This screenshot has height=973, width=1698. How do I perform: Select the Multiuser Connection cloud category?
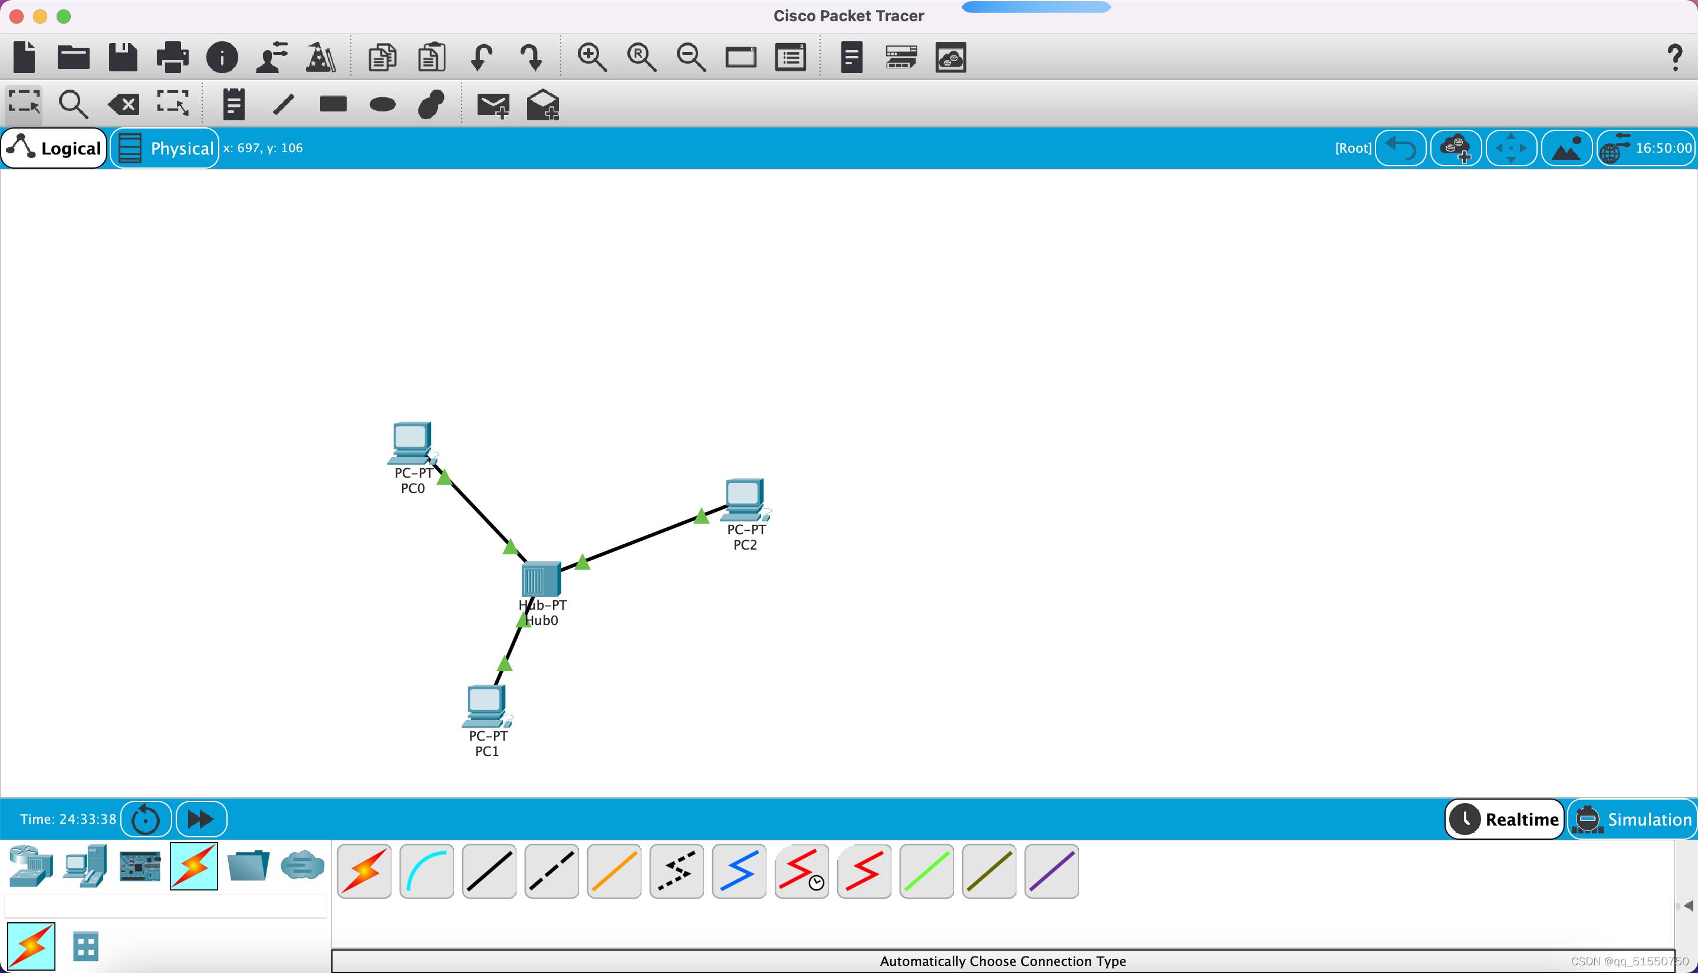(302, 866)
